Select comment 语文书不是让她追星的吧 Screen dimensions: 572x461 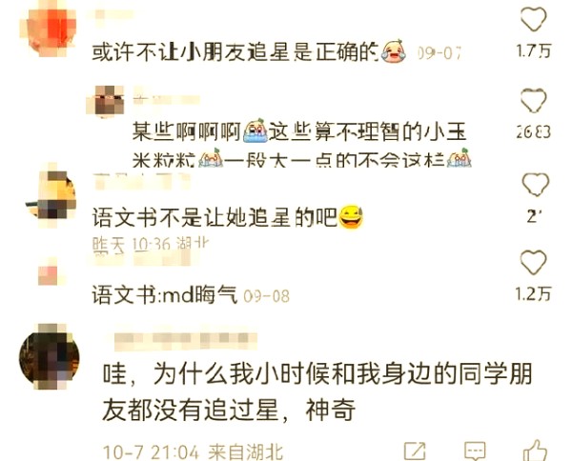227,217
